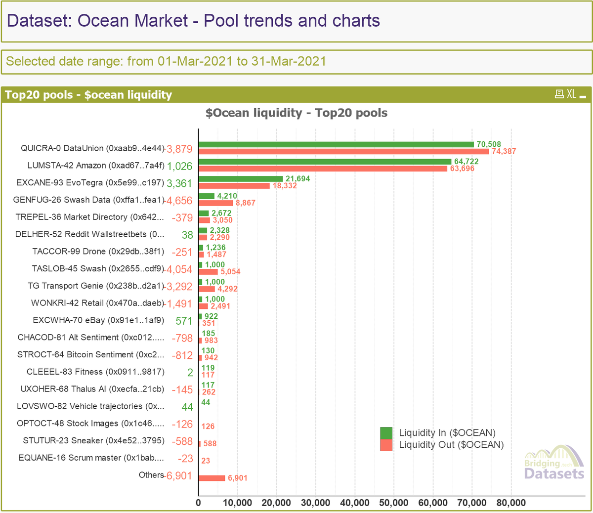The width and height of the screenshot is (593, 513).
Task: Click the 'STUTUR-23 Sneaker' pool label
Action: pos(93,440)
